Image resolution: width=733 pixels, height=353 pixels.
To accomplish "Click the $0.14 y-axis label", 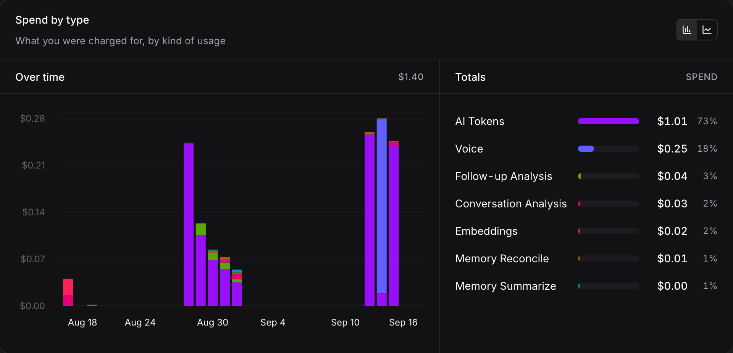I will pos(34,212).
